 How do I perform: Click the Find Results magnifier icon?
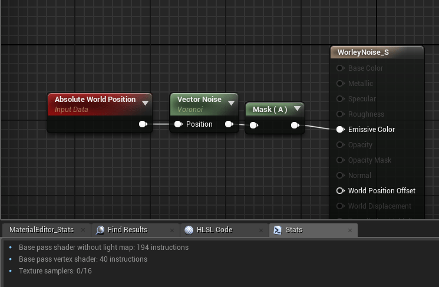coord(100,230)
